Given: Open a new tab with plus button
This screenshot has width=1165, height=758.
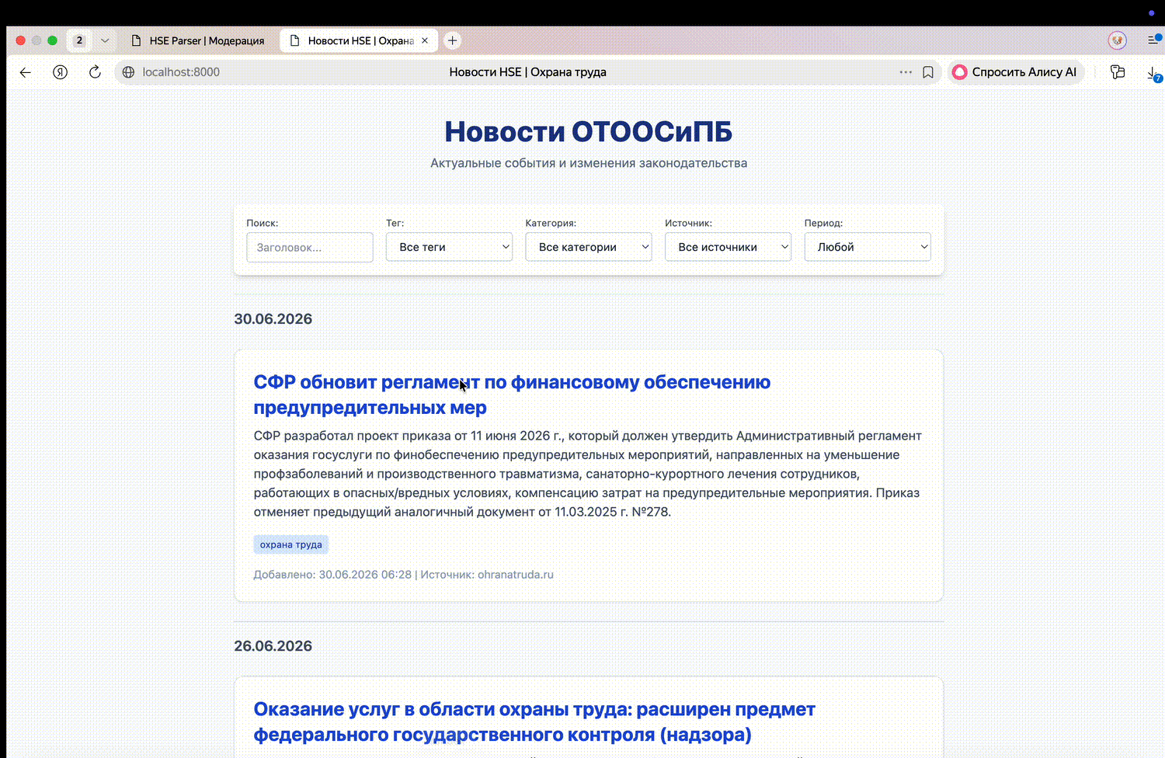Looking at the screenshot, I should pos(452,40).
